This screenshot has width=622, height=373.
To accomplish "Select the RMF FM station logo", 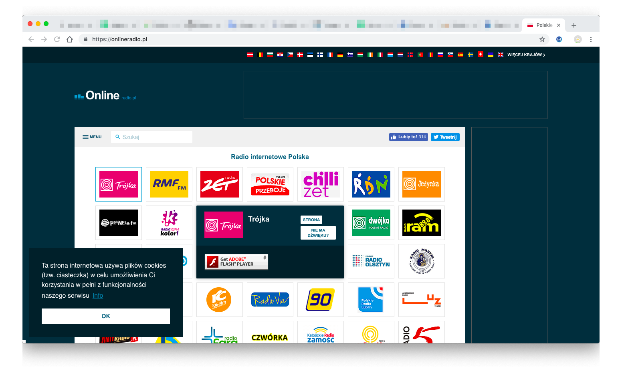I will pyautogui.click(x=169, y=184).
